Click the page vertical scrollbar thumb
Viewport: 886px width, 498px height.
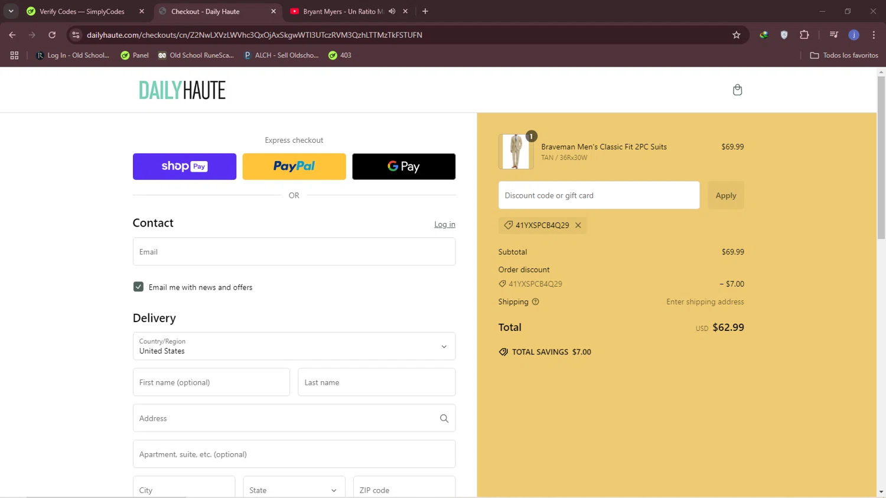click(x=881, y=158)
